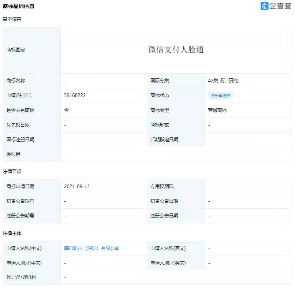The height and width of the screenshot is (287, 295).
Task: Click the 法律主体 section header
Action: [11, 234]
